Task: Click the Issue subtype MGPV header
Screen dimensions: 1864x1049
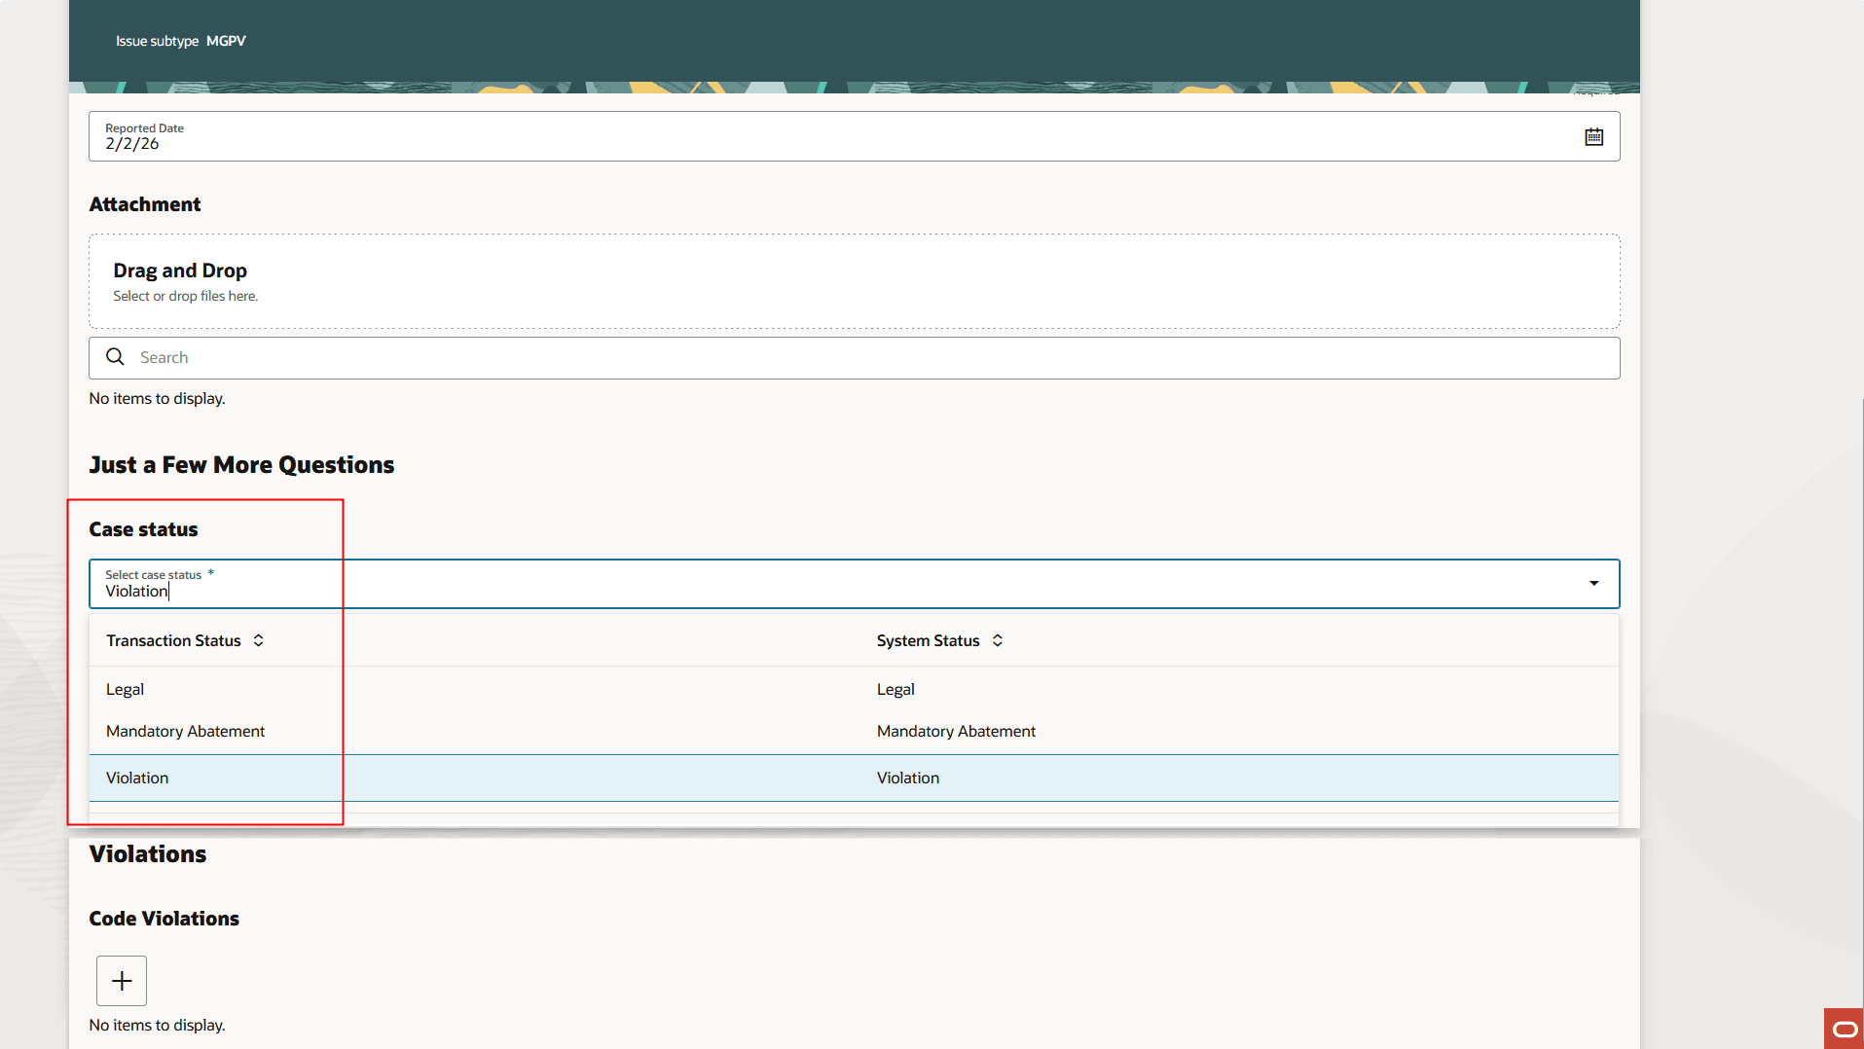Action: (x=180, y=41)
